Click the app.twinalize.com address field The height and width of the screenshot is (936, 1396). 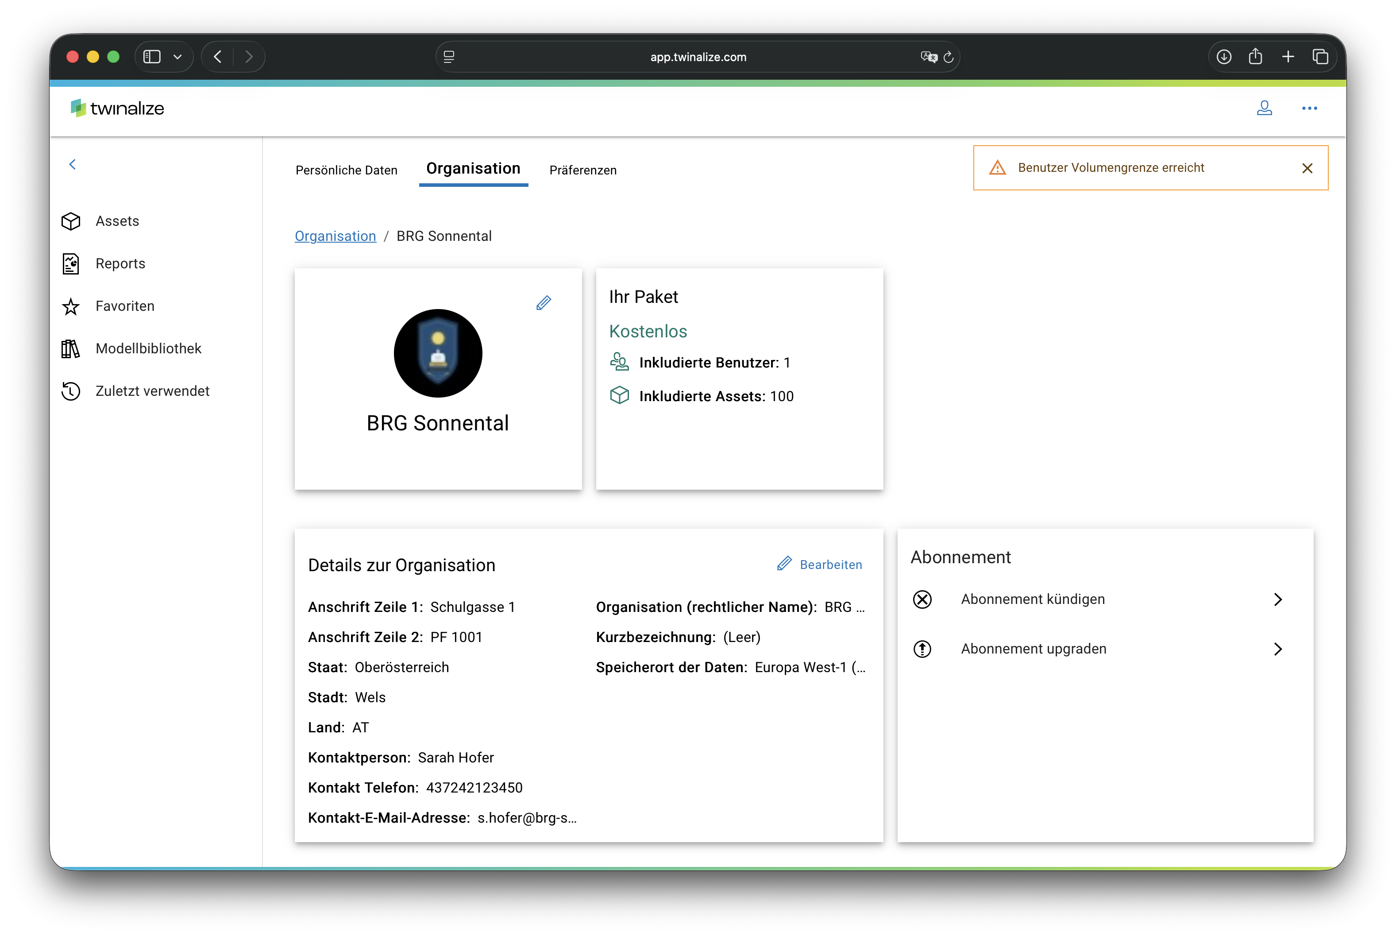[698, 57]
